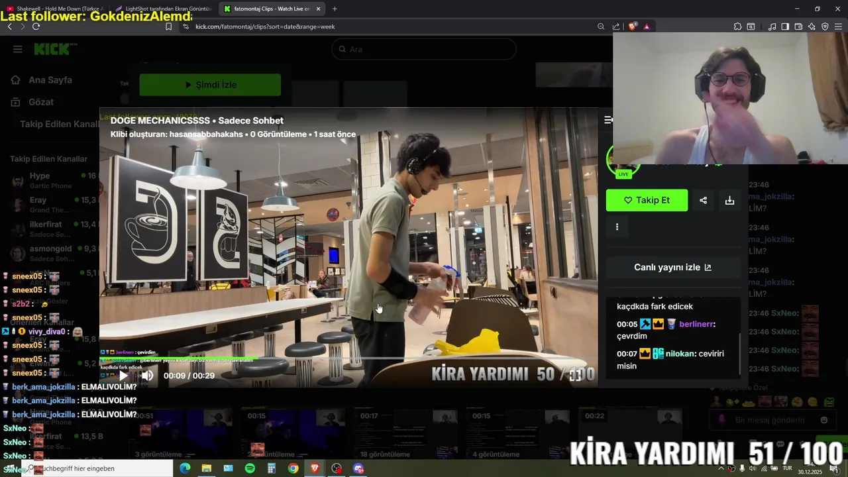This screenshot has height=477, width=848.
Task: Open Discord from the taskbar
Action: (358, 468)
